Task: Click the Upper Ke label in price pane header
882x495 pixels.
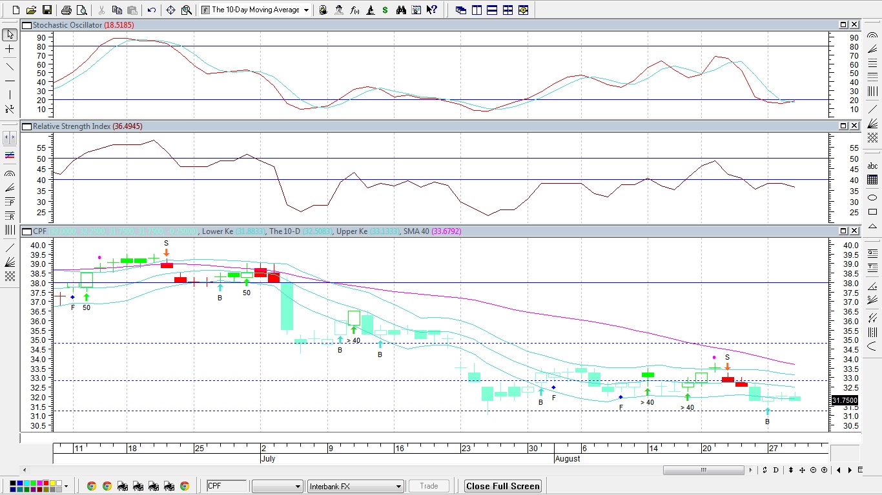Action: 351,231
